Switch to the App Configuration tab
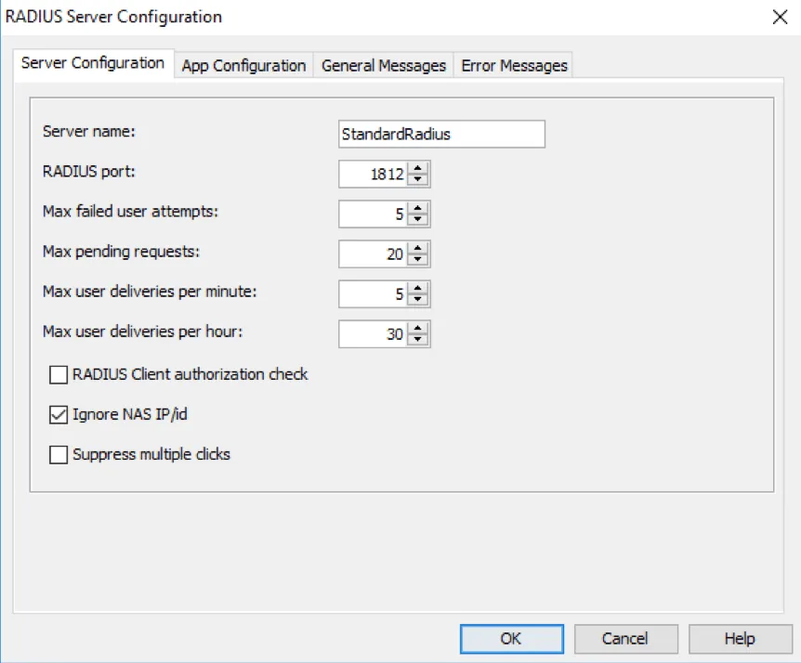801x663 pixels. [x=243, y=65]
